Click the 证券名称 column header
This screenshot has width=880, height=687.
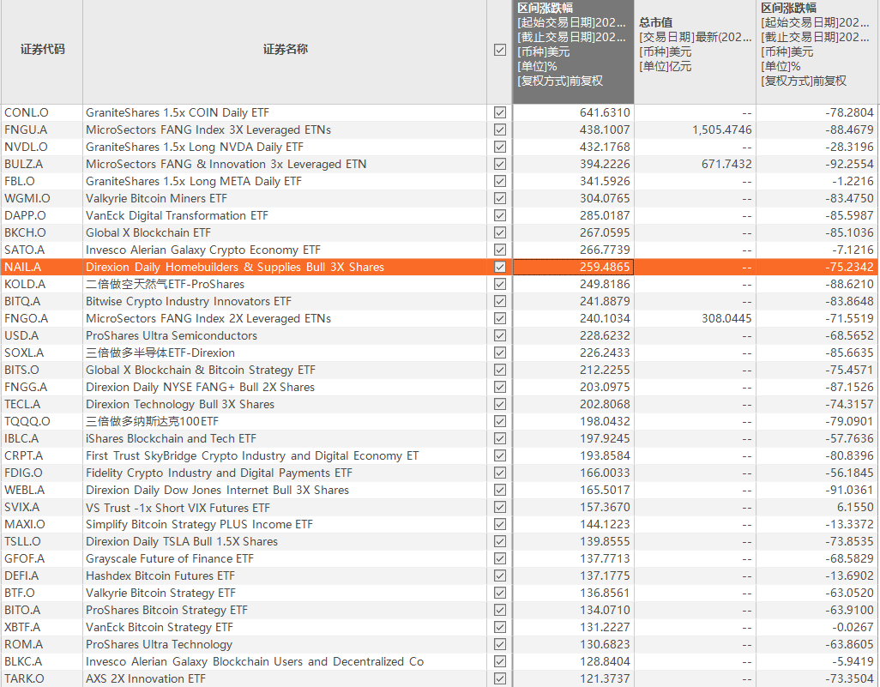285,50
